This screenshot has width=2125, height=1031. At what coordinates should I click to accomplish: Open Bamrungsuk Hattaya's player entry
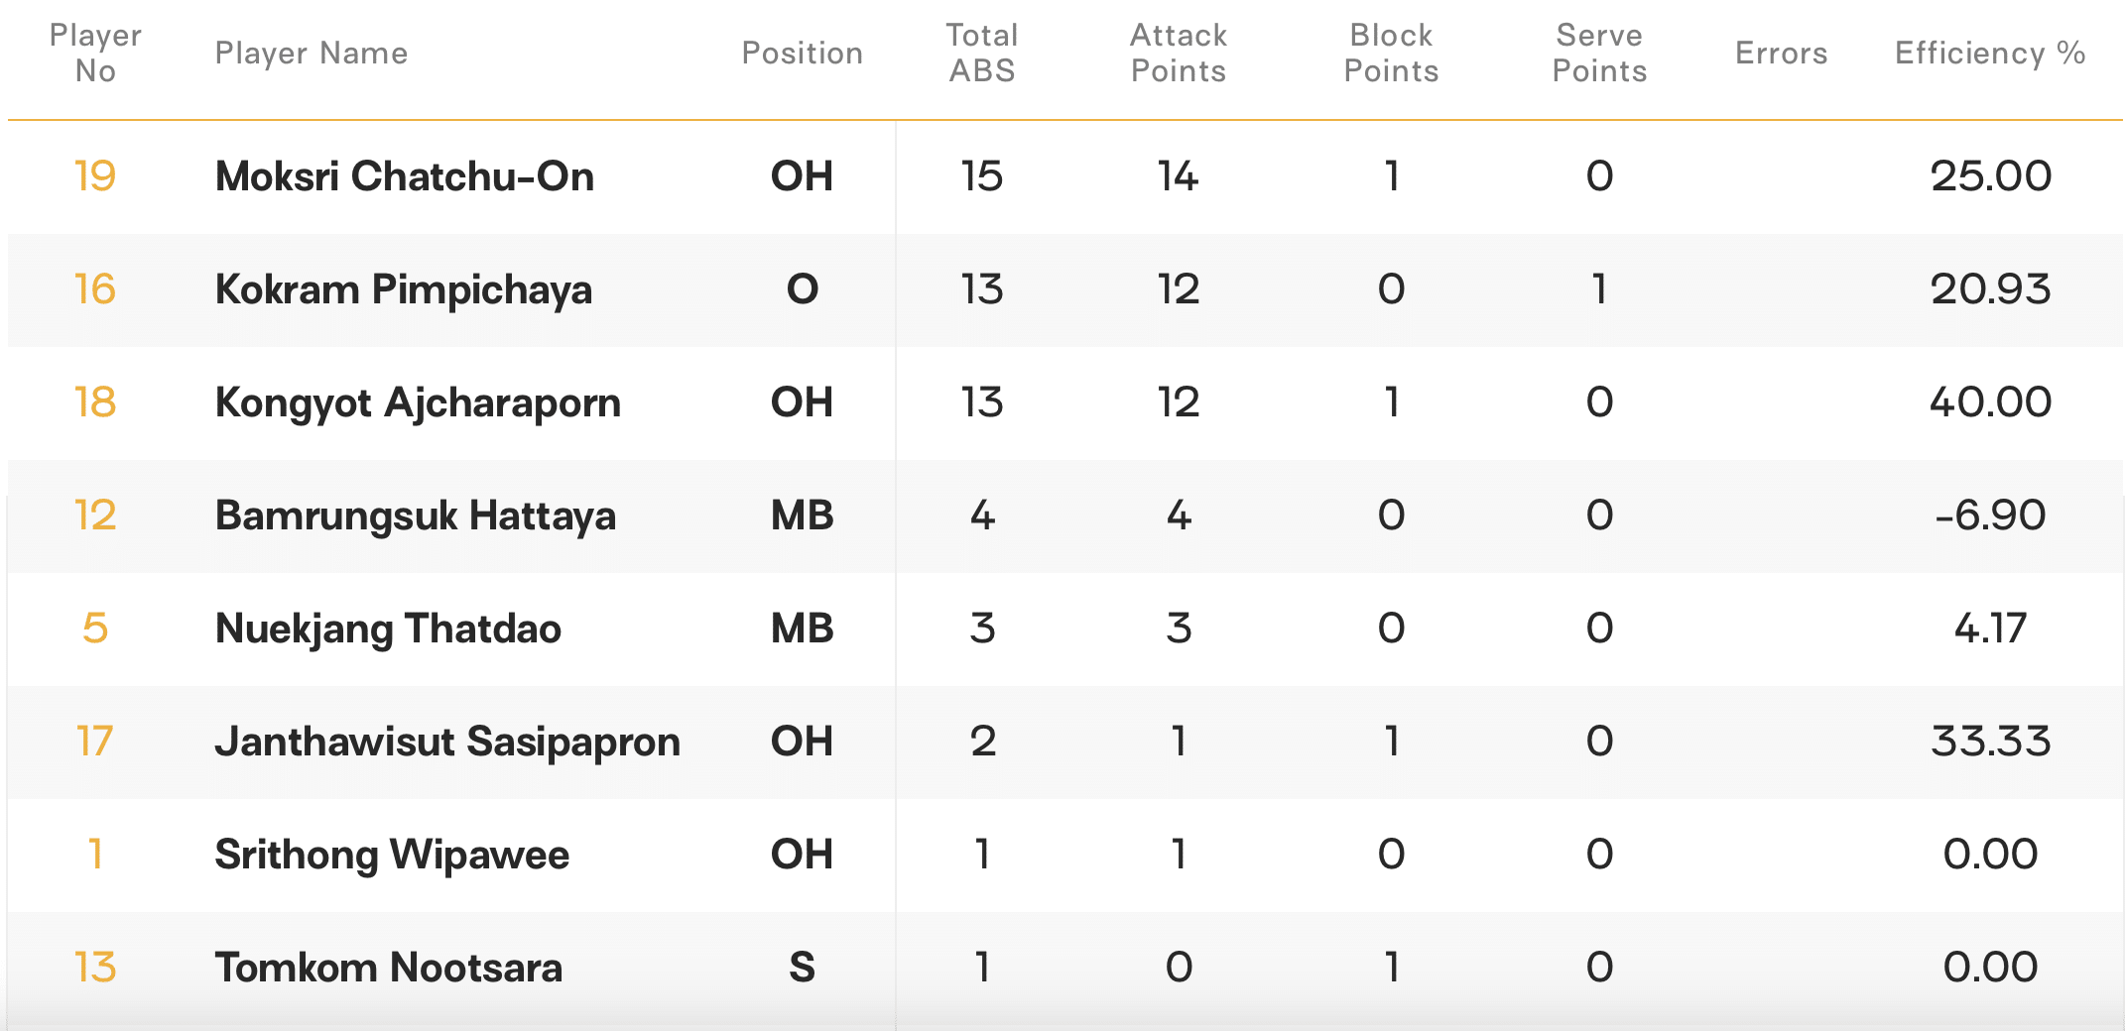tap(416, 515)
